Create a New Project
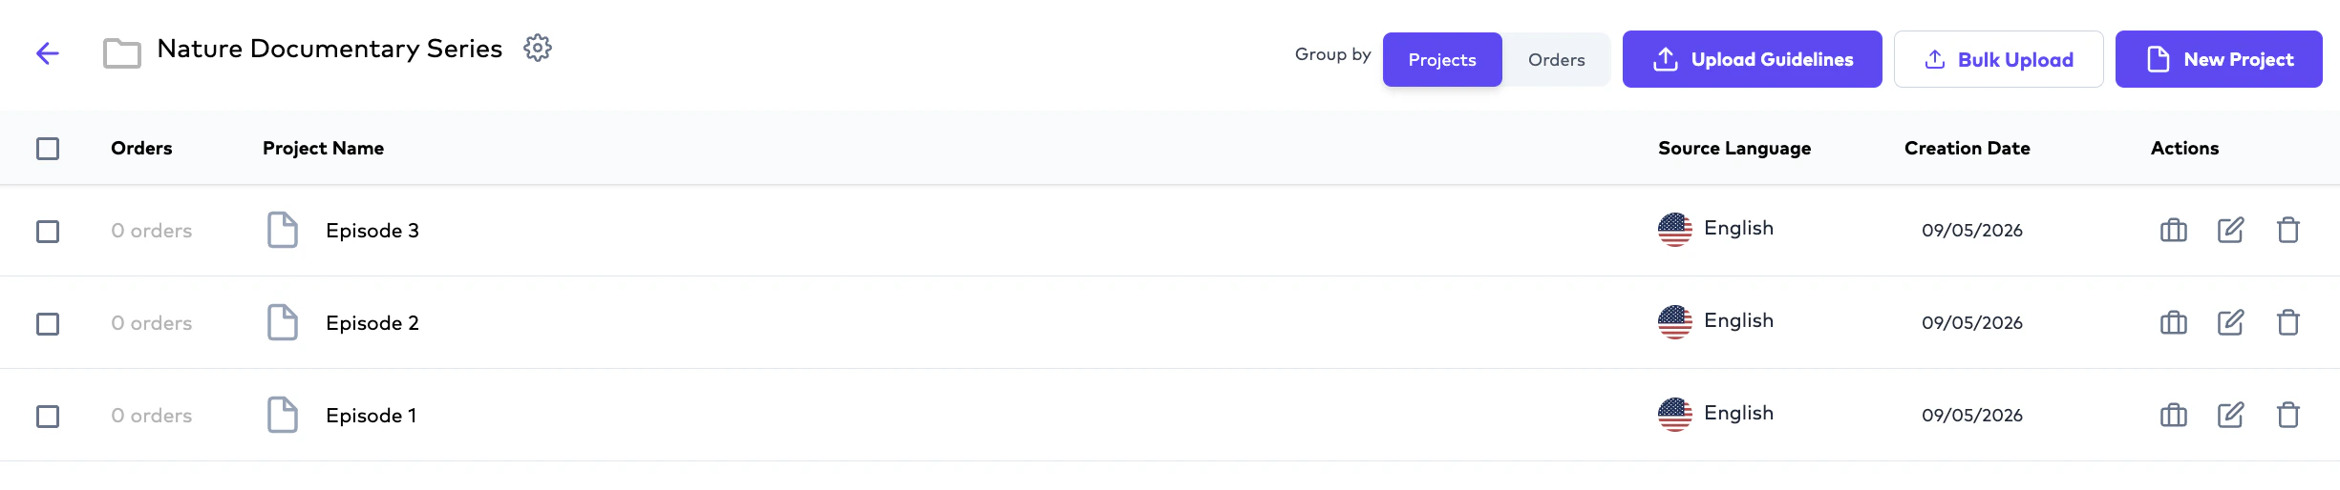The width and height of the screenshot is (2340, 490). coord(2219,59)
